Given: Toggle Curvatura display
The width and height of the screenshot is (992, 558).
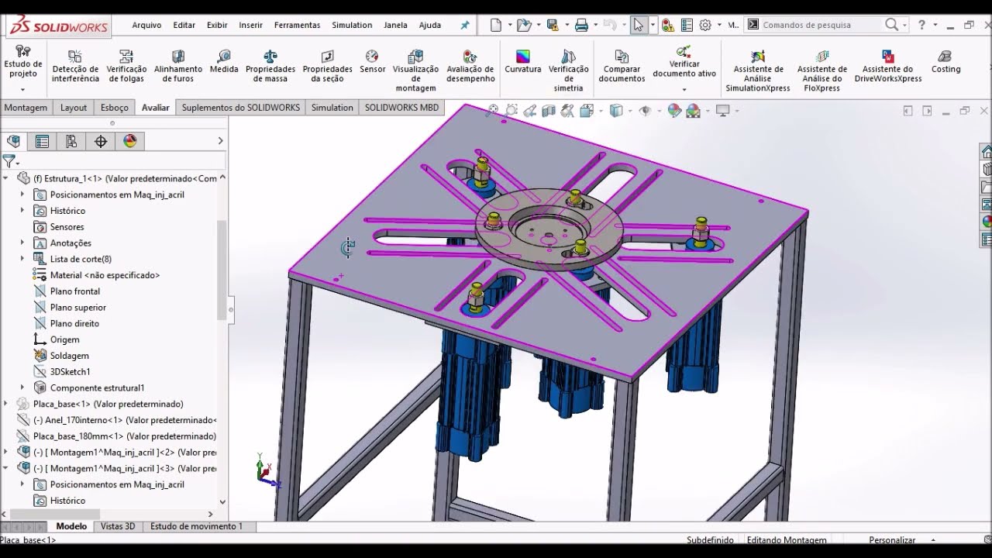Looking at the screenshot, I should pos(523,63).
